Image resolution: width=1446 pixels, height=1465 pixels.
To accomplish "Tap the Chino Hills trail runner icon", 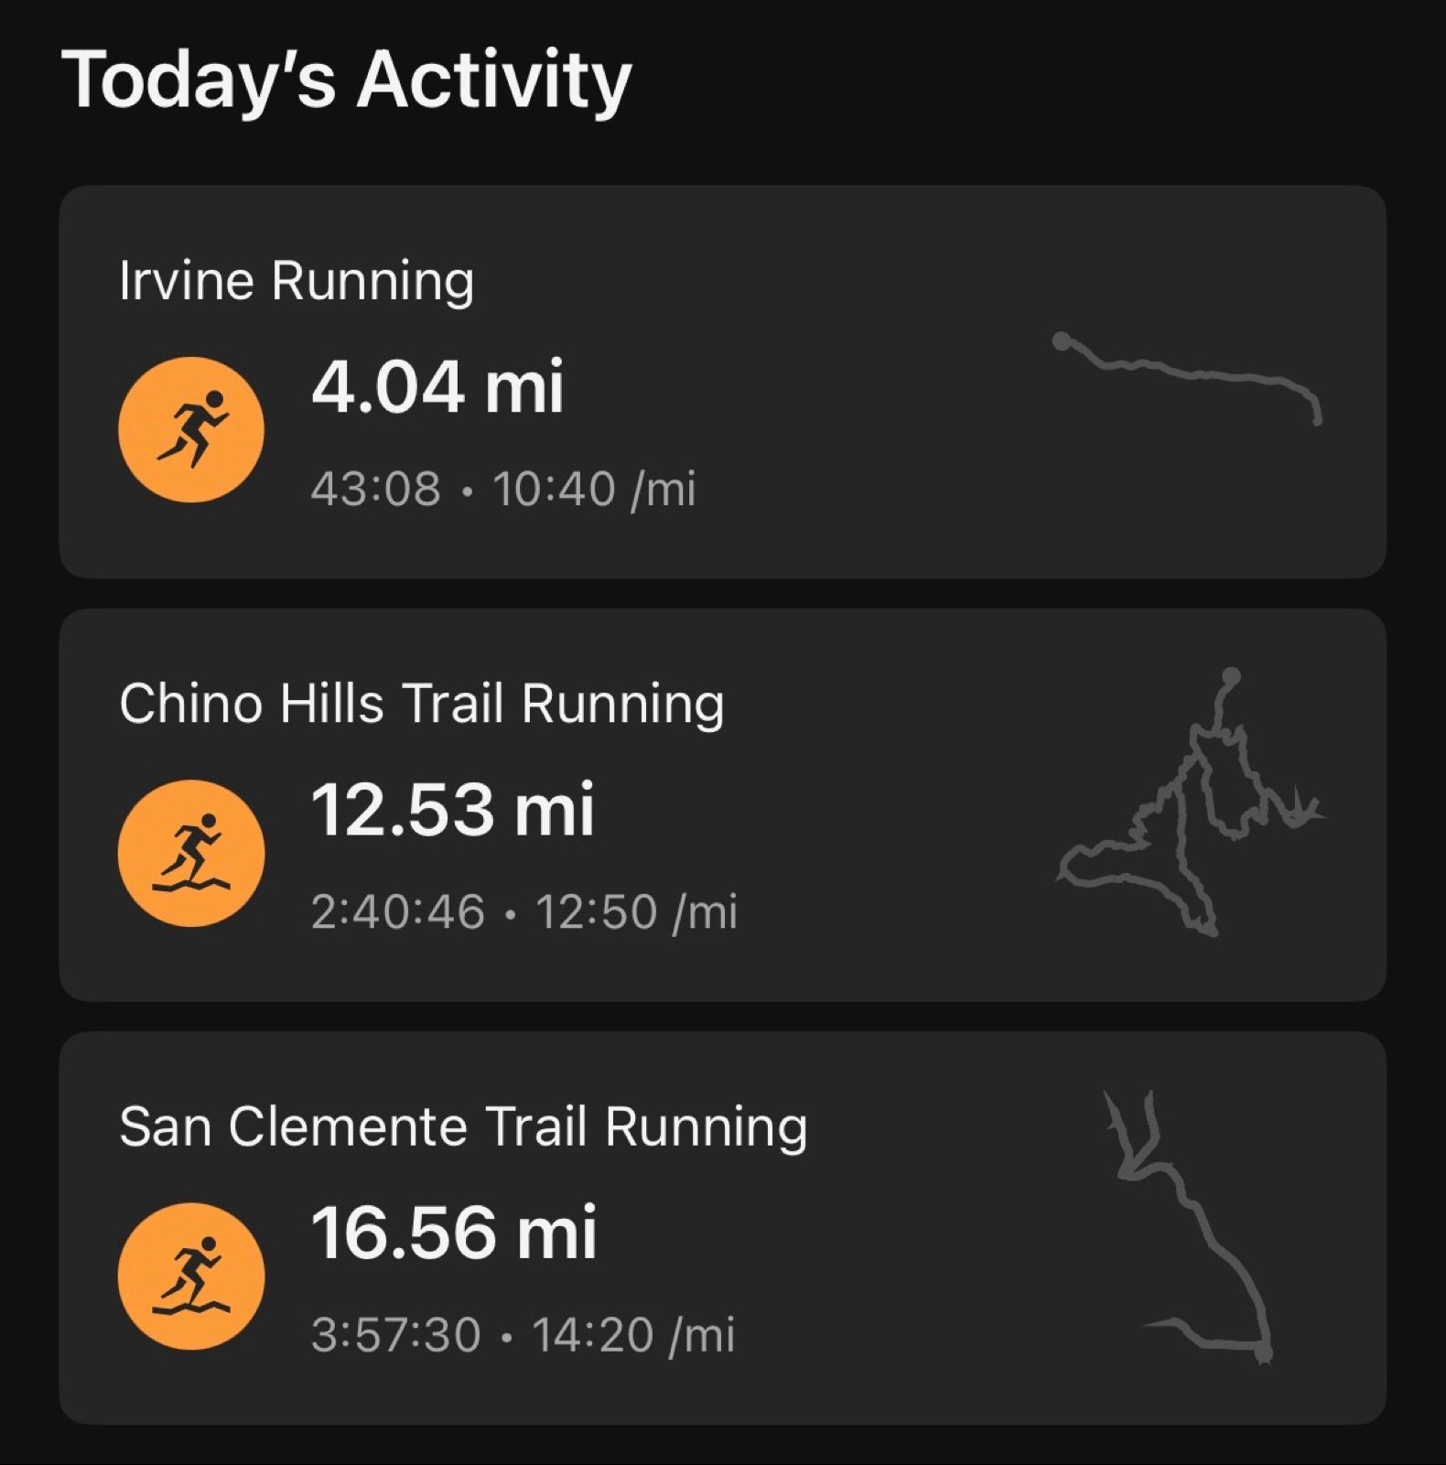I will [191, 853].
